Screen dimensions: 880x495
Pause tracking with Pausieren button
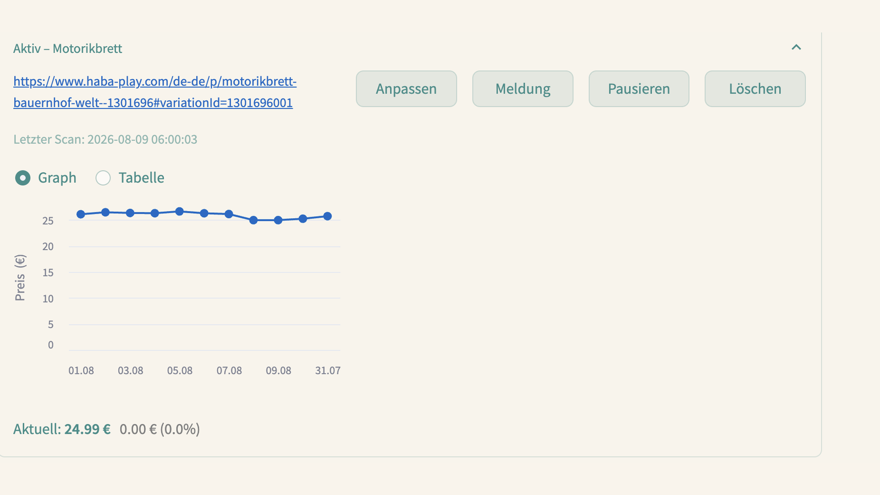coord(639,89)
